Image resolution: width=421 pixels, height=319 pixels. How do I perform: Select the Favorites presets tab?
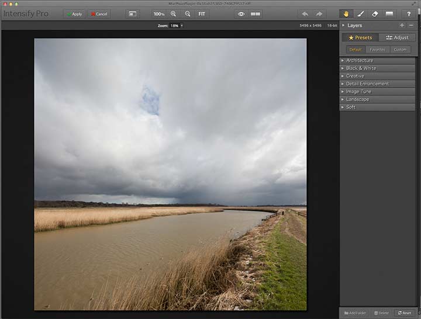click(378, 49)
